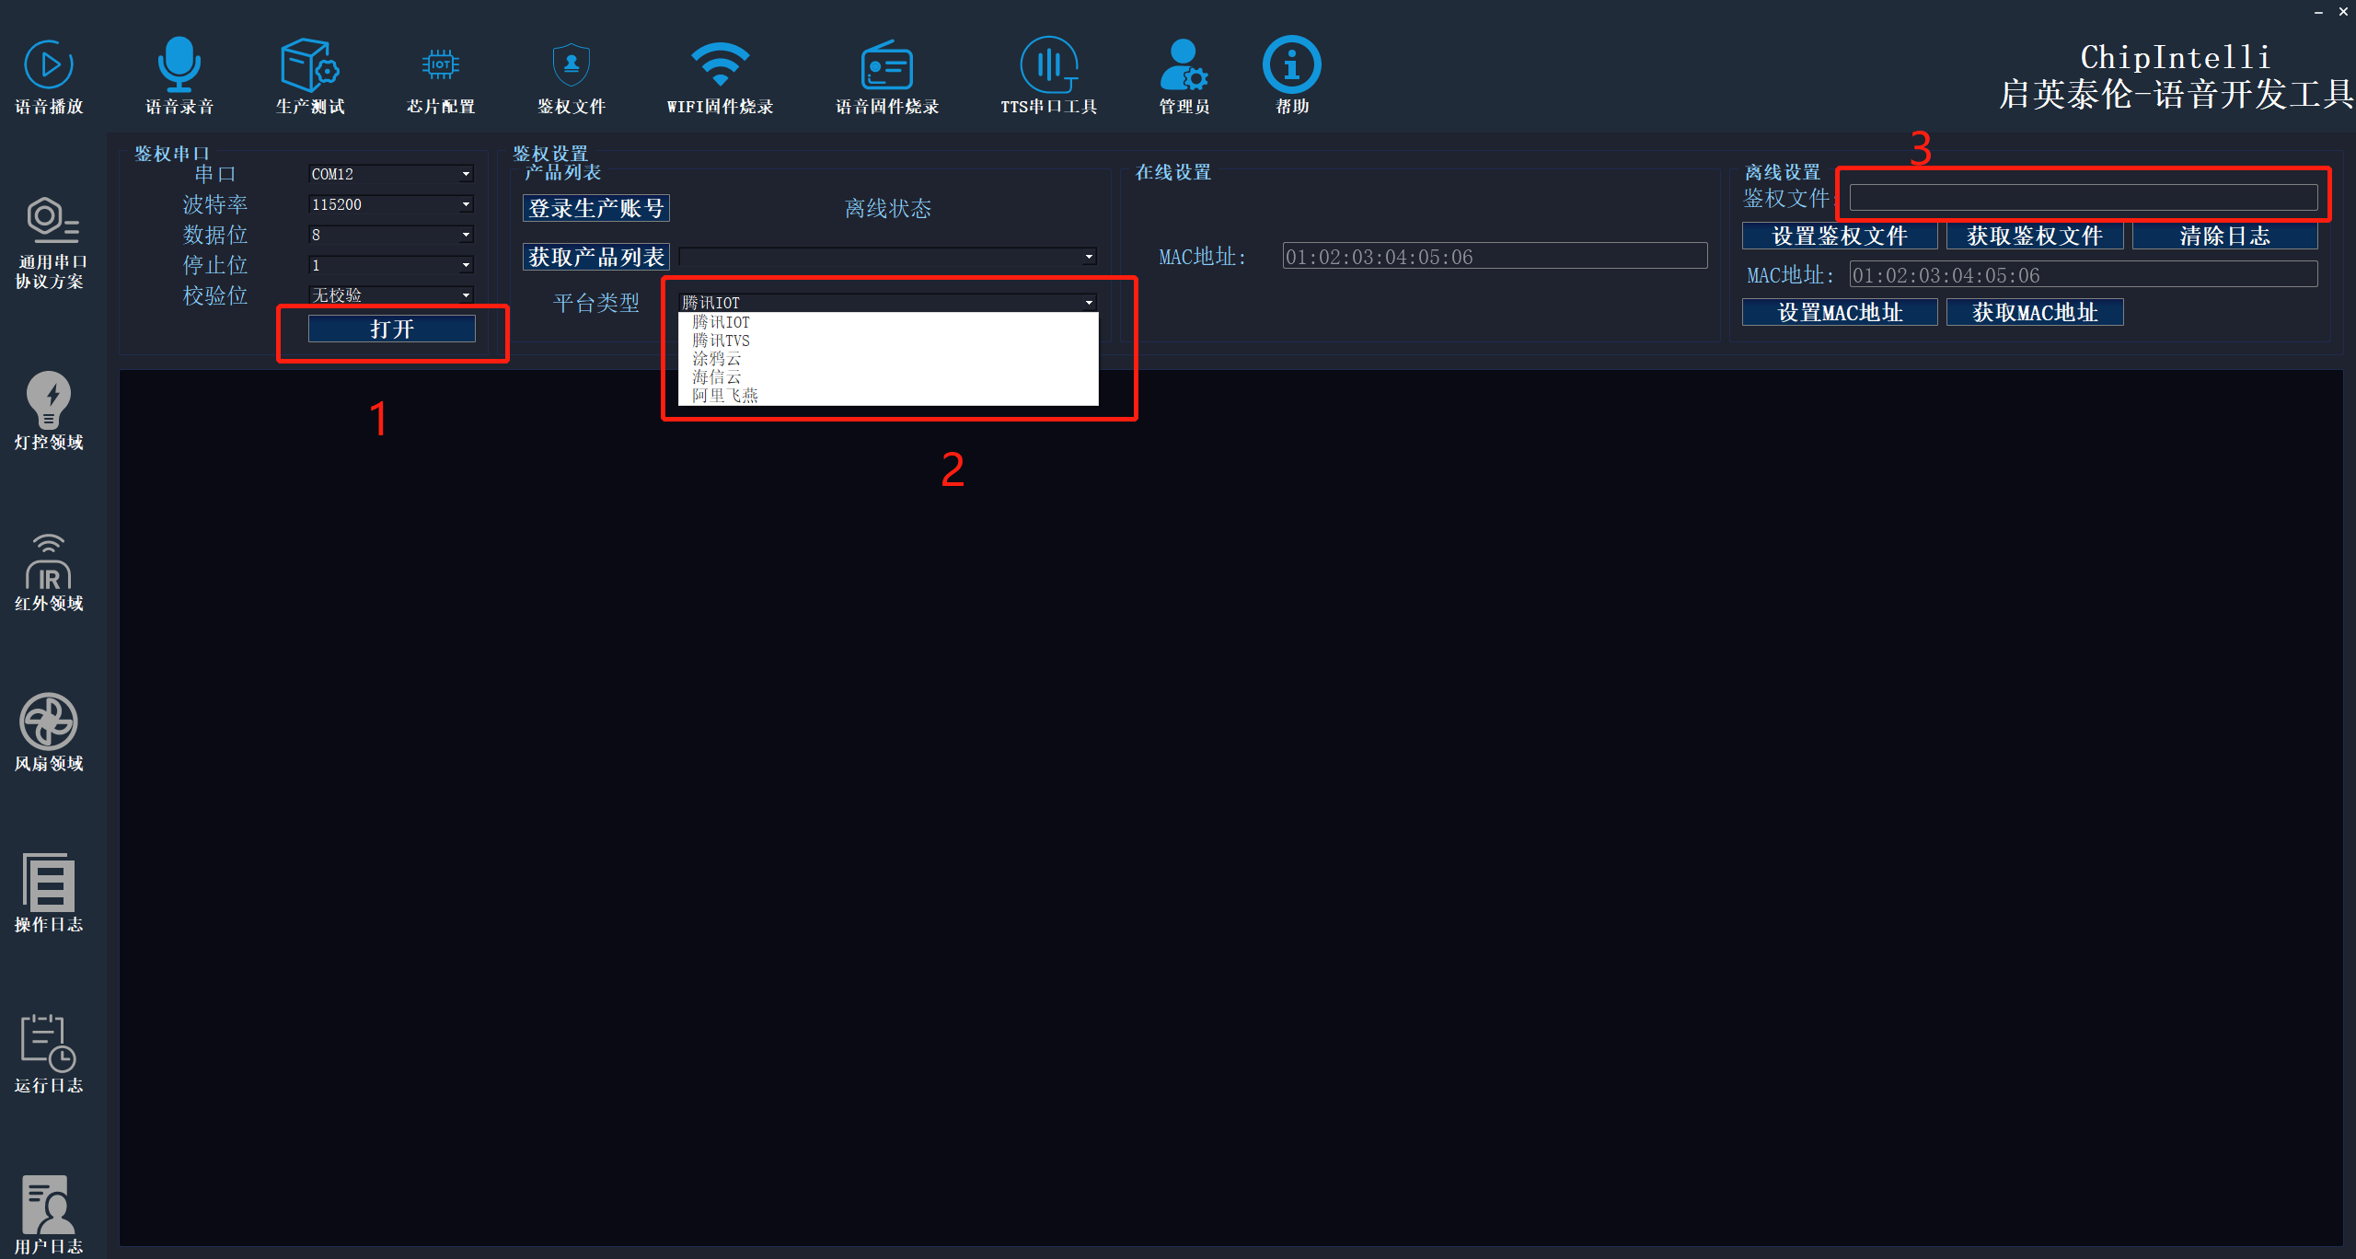2356x1259 pixels.
Task: Expand the 串口 COM12 dropdown
Action: pyautogui.click(x=391, y=174)
